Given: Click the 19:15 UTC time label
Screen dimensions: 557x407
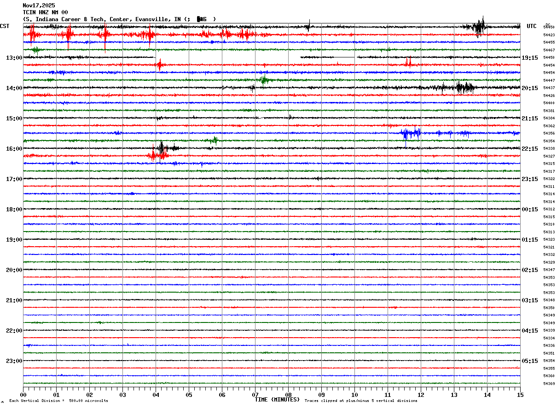Looking at the screenshot, I should pyautogui.click(x=530, y=58).
